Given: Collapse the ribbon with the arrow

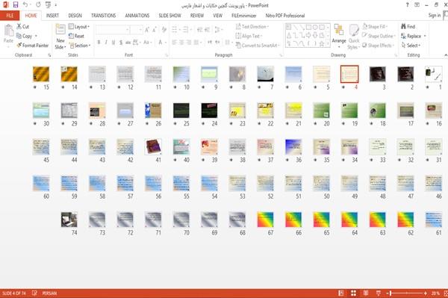Looking at the screenshot, I should [446, 55].
